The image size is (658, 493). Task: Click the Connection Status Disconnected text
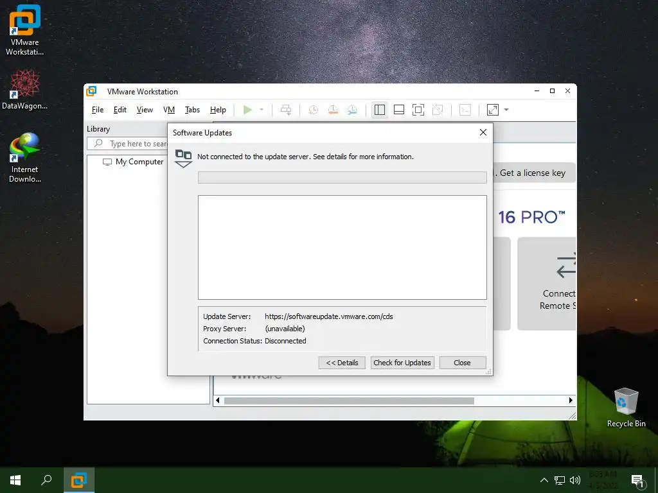tap(285, 341)
